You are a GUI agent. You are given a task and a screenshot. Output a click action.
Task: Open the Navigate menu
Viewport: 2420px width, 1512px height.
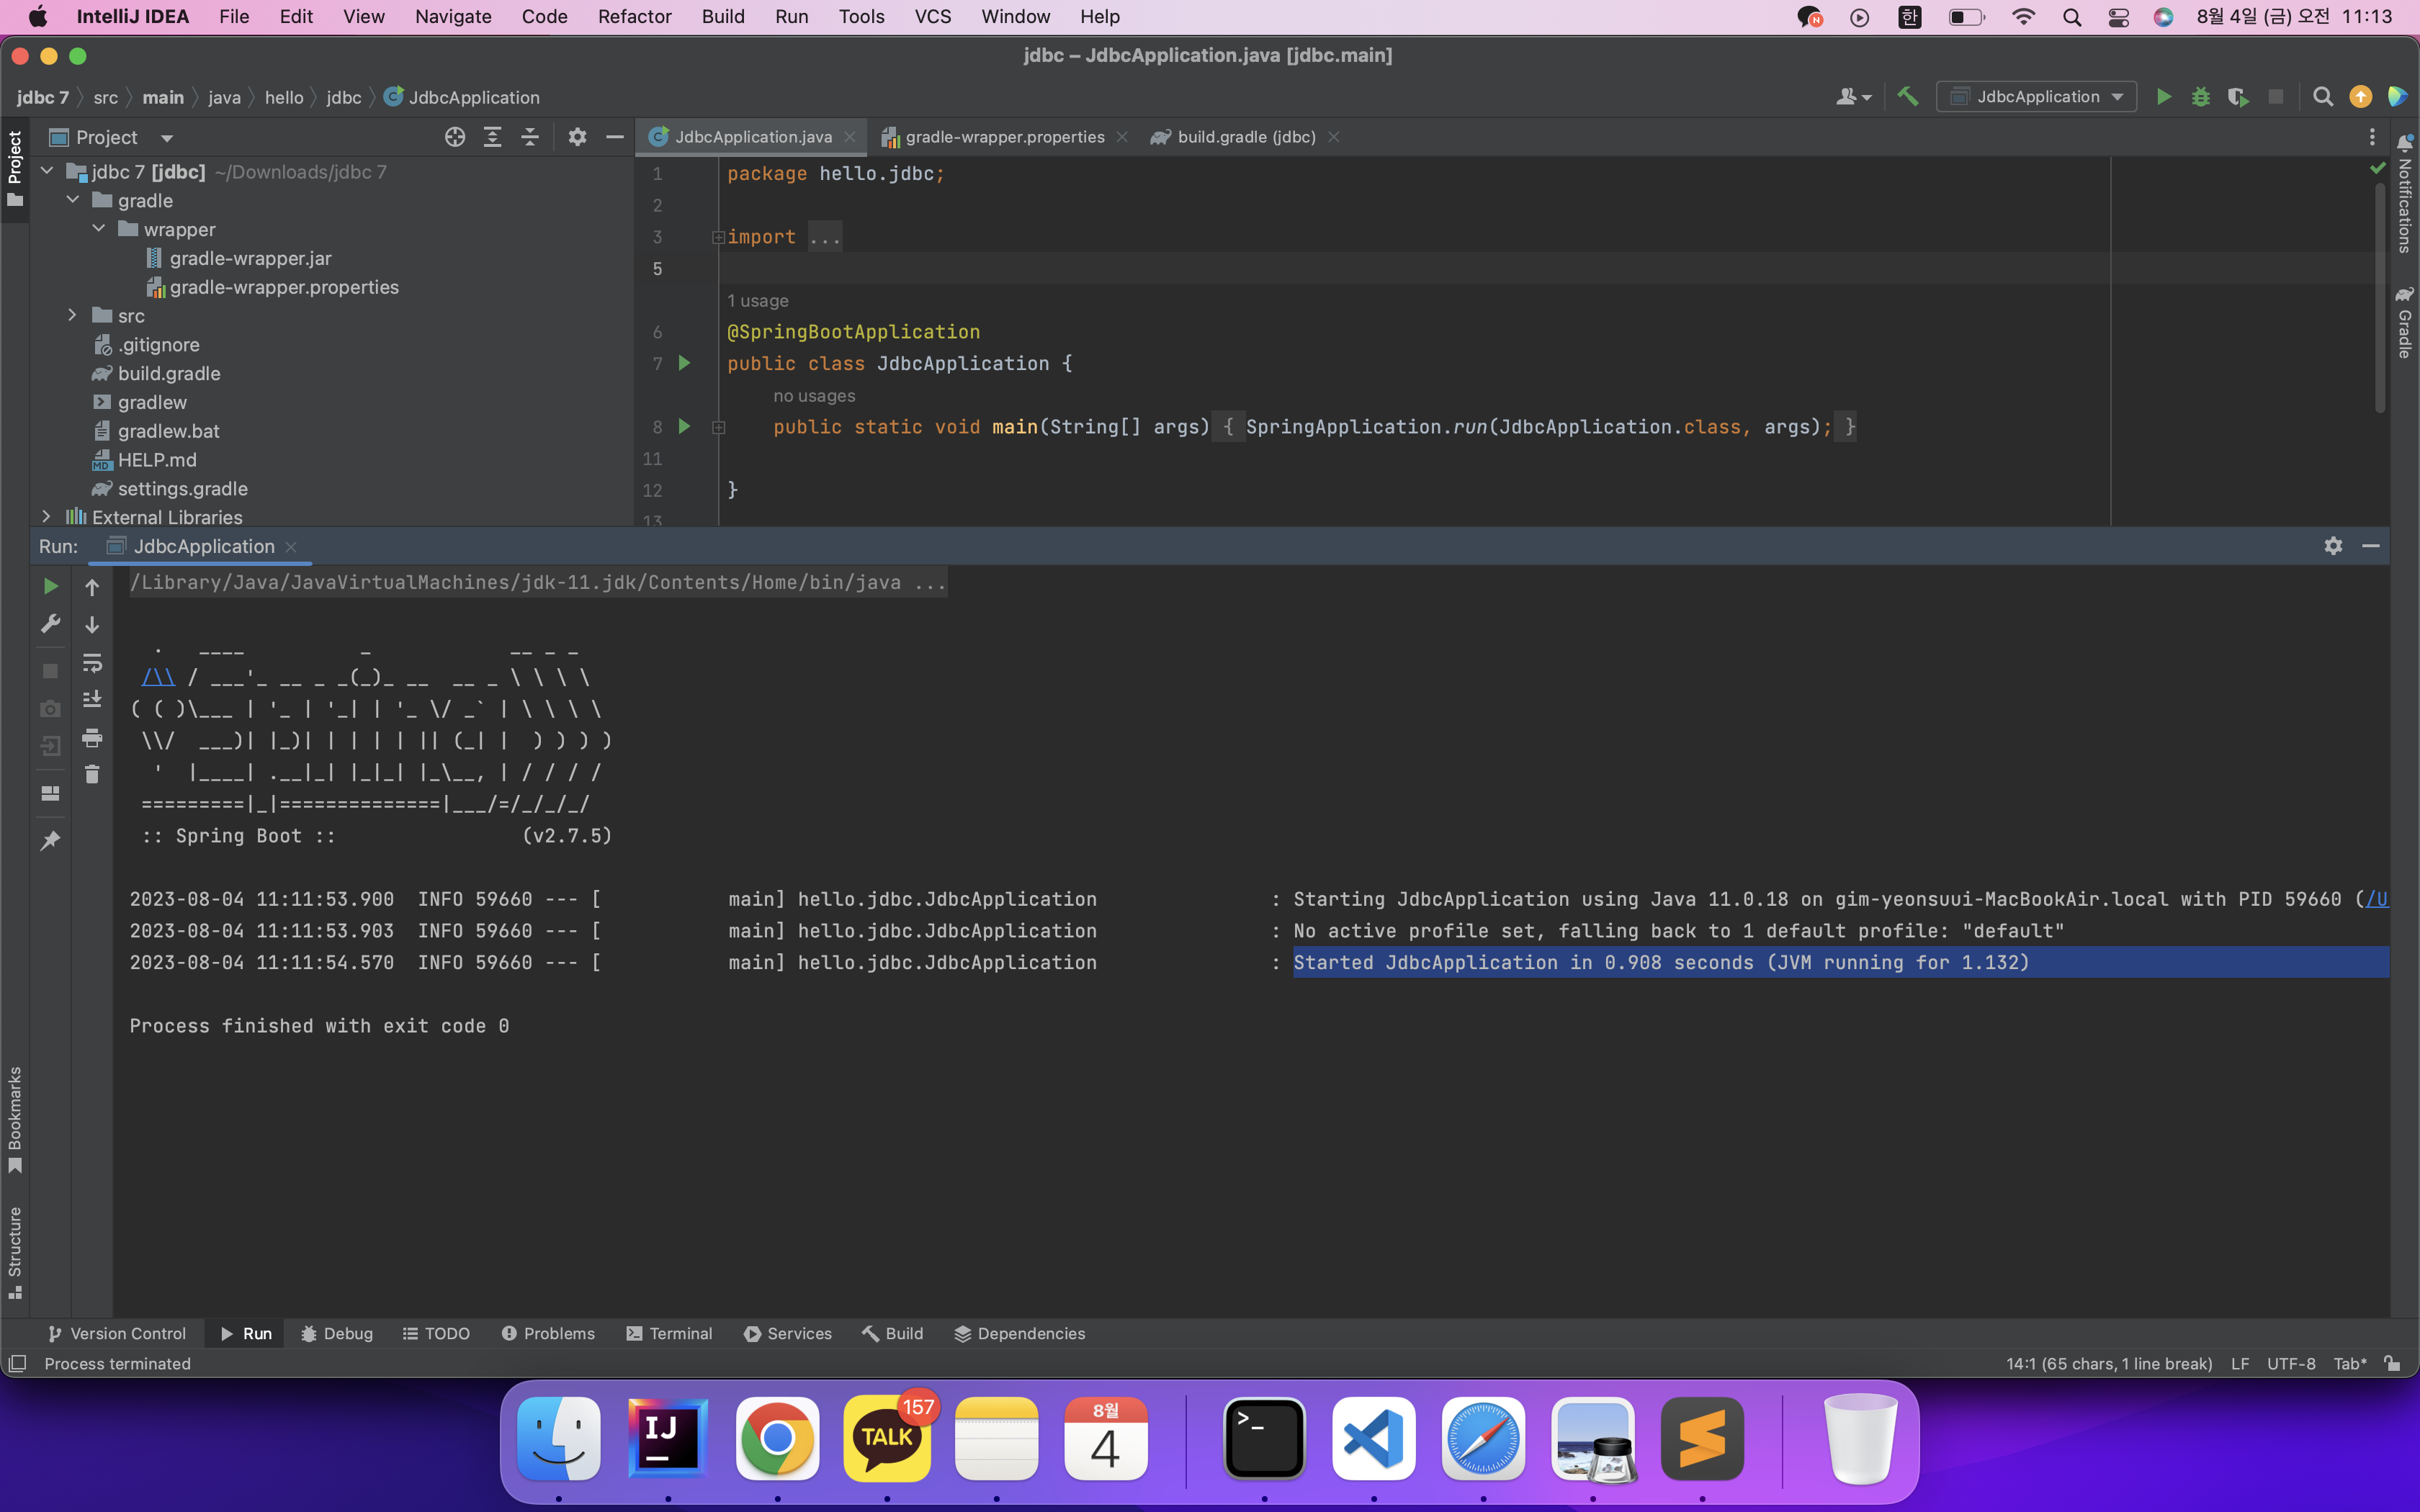click(x=453, y=17)
